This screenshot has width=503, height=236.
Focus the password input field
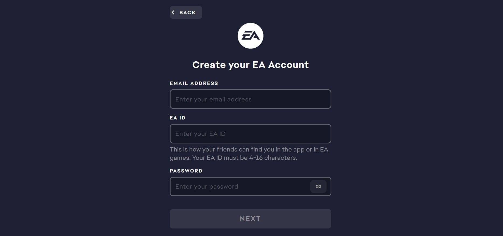tap(240, 186)
